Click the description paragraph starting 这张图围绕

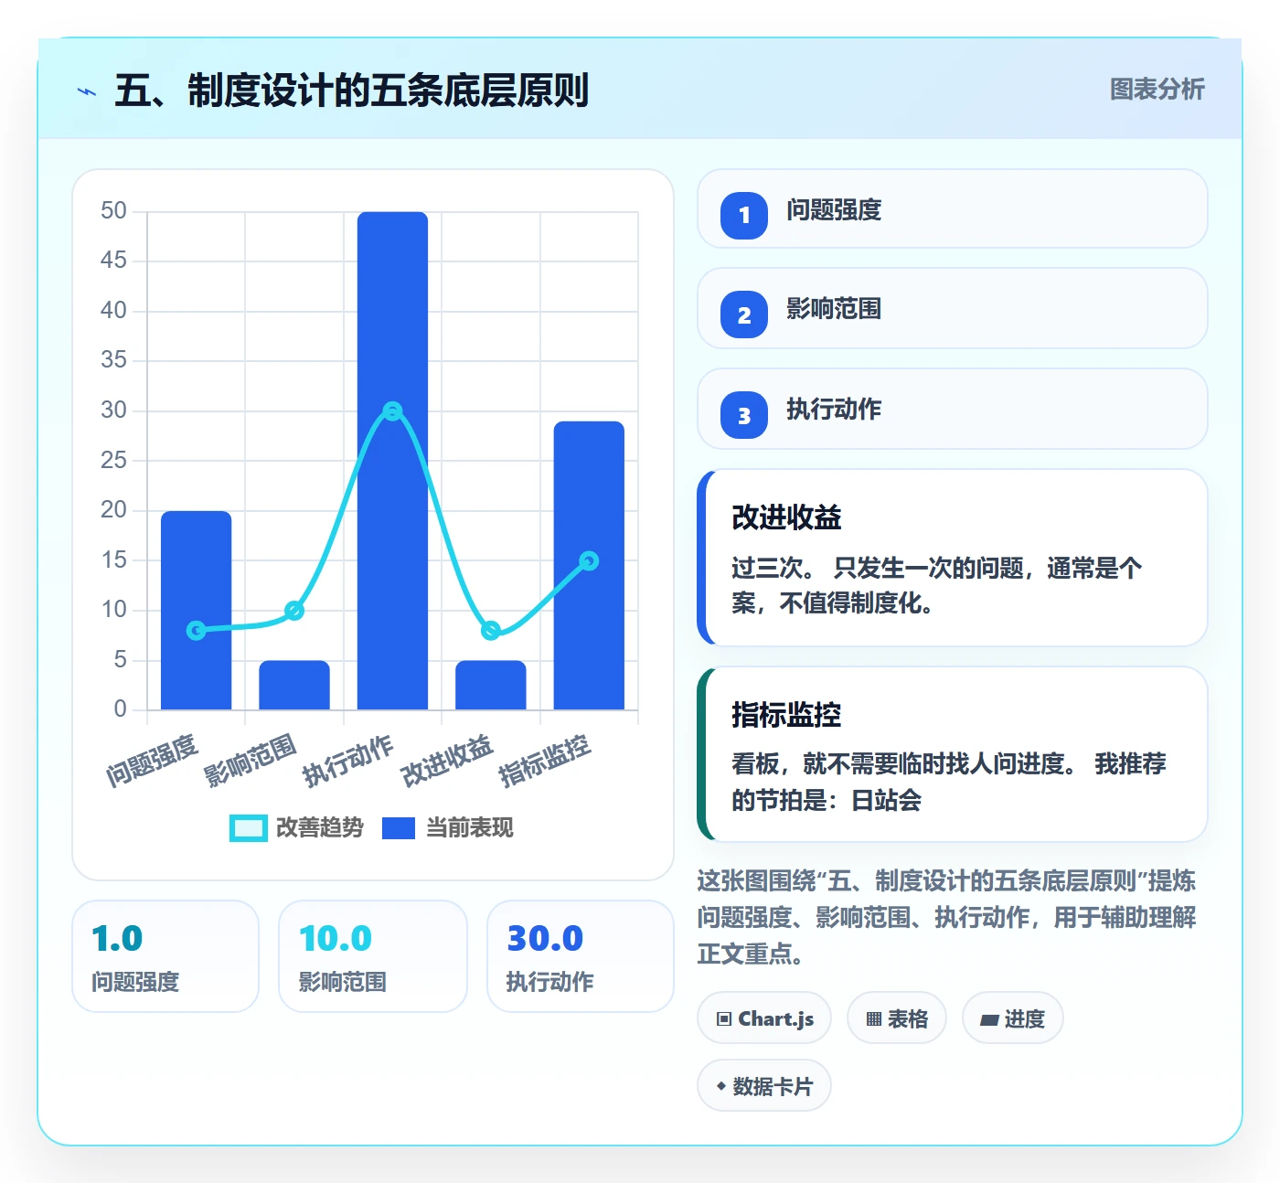pyautogui.click(x=947, y=917)
